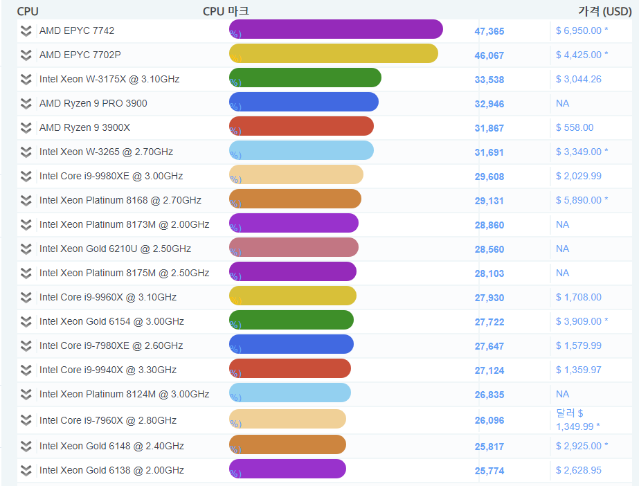This screenshot has width=639, height=486.
Task: Click the yellow AMD EPYC 7702P score bar
Action: [334, 53]
